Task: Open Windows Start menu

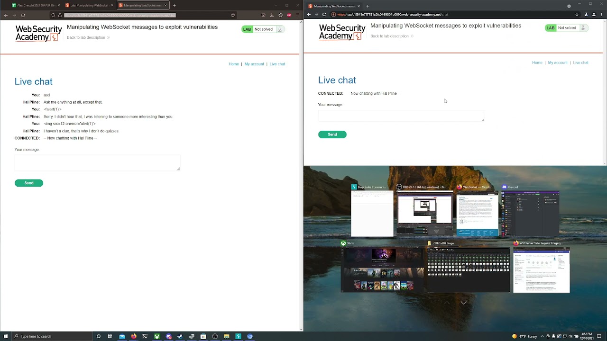Action: [5, 336]
